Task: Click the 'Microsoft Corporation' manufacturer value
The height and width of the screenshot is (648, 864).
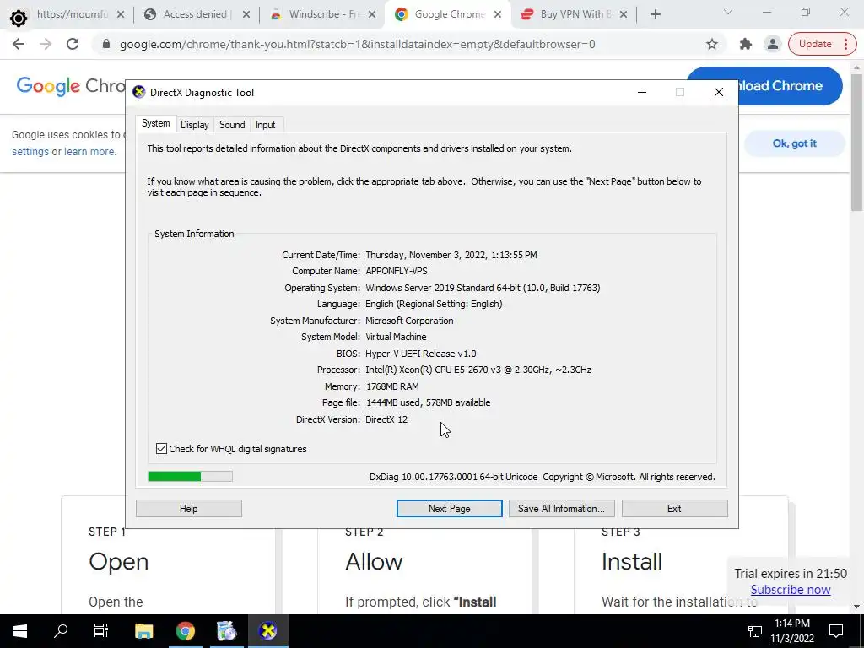Action: point(409,320)
